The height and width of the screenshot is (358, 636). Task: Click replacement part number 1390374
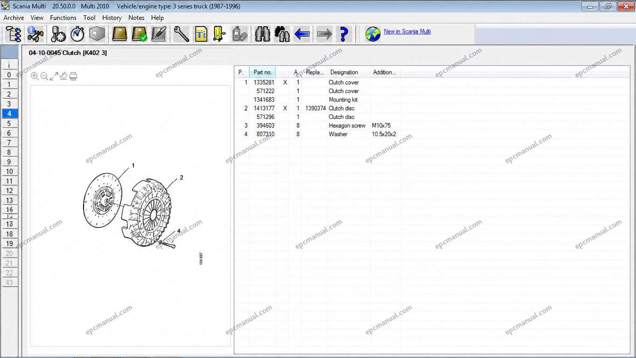coord(315,108)
